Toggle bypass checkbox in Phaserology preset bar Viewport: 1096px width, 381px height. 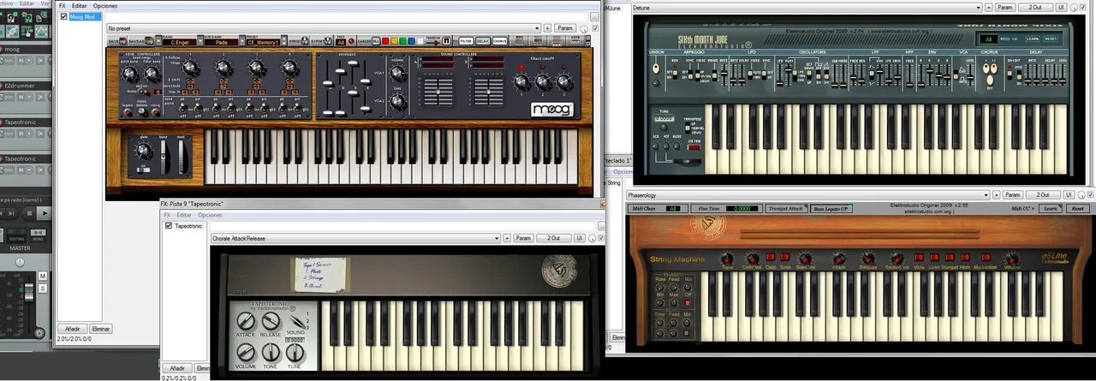1091,195
